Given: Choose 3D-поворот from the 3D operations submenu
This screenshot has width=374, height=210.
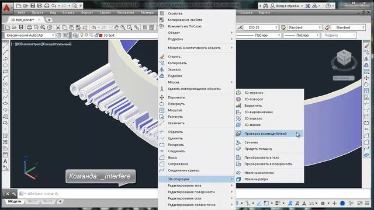Looking at the screenshot, I should (x=269, y=99).
